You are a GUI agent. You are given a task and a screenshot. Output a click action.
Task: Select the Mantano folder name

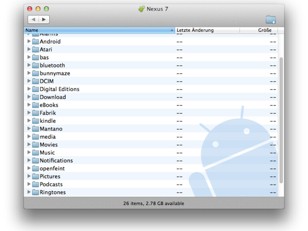tap(51, 129)
